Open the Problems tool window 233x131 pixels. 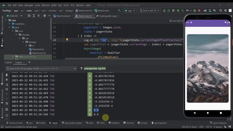pos(114,123)
